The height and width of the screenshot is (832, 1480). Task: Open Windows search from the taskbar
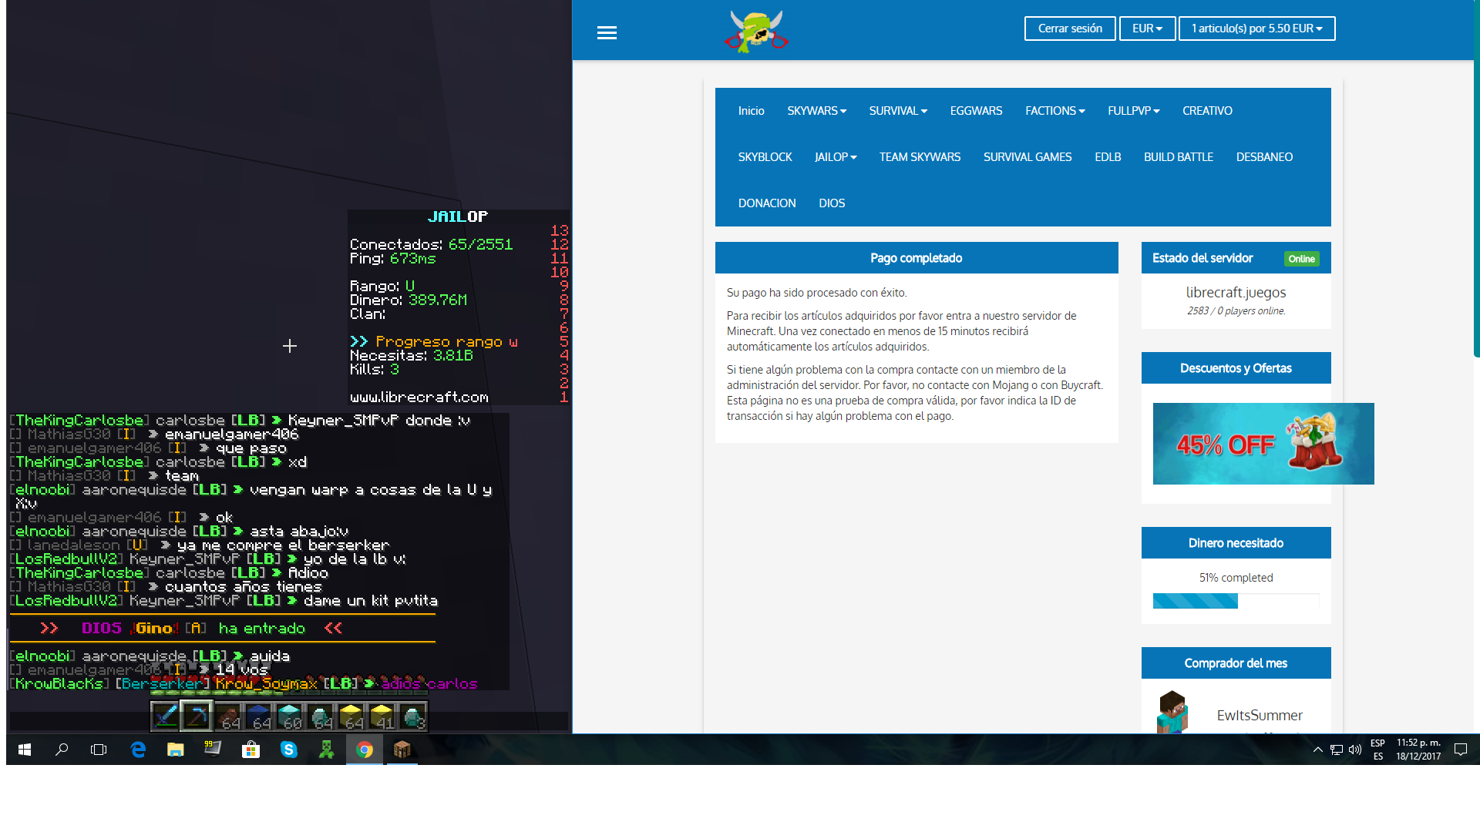coord(62,750)
